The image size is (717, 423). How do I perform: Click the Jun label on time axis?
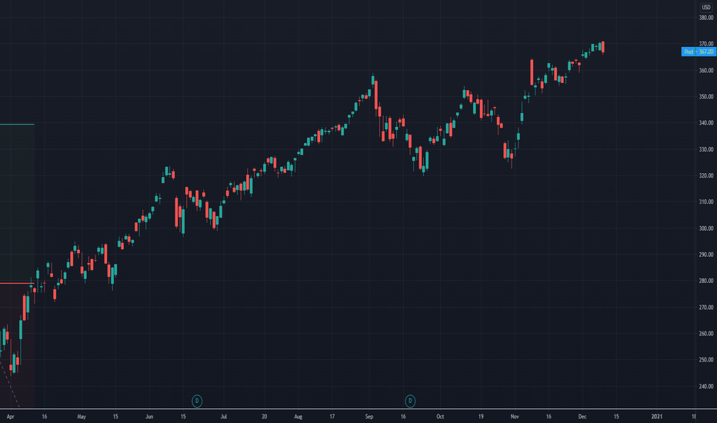[x=149, y=417]
